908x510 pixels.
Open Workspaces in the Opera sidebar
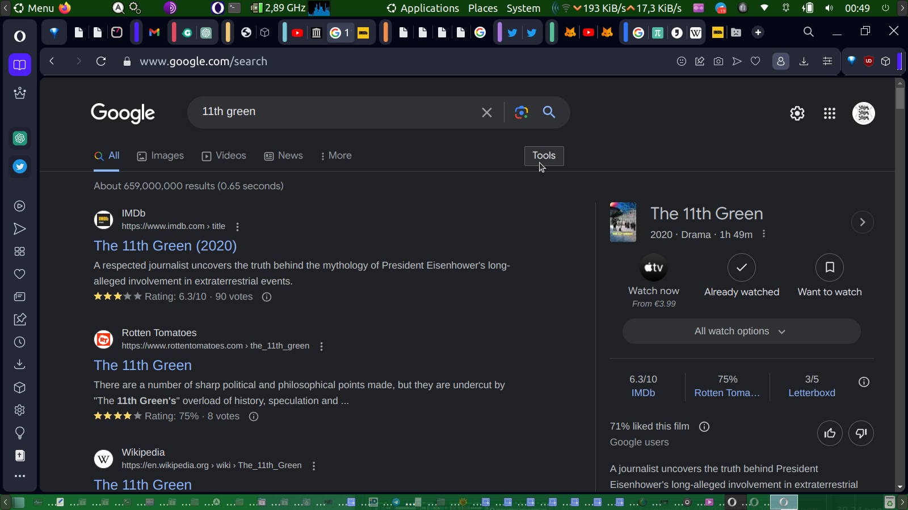[20, 65]
